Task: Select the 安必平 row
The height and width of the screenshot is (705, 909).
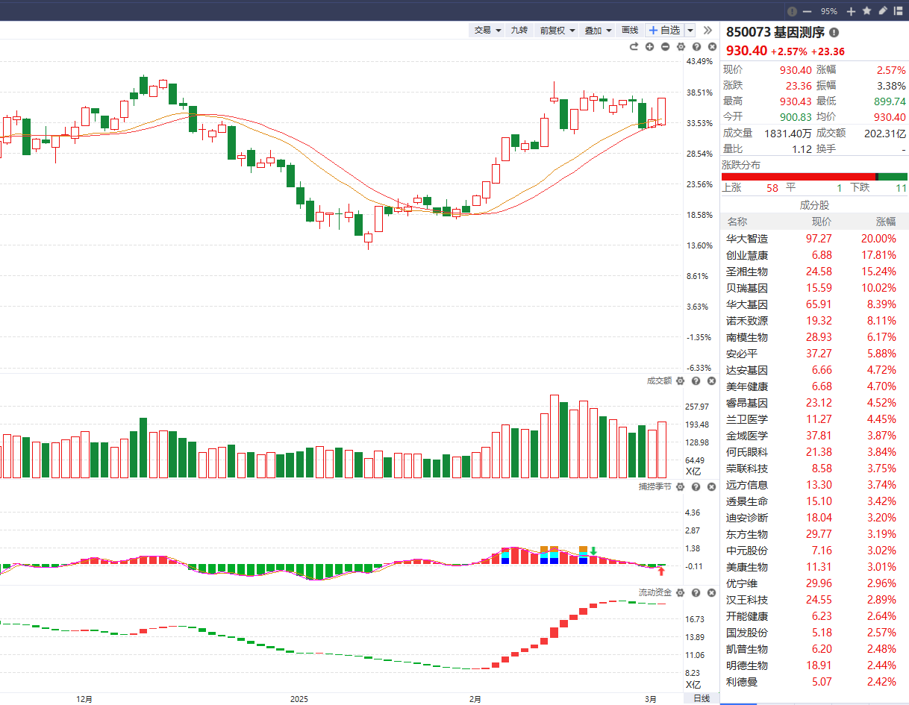Action: [x=814, y=354]
